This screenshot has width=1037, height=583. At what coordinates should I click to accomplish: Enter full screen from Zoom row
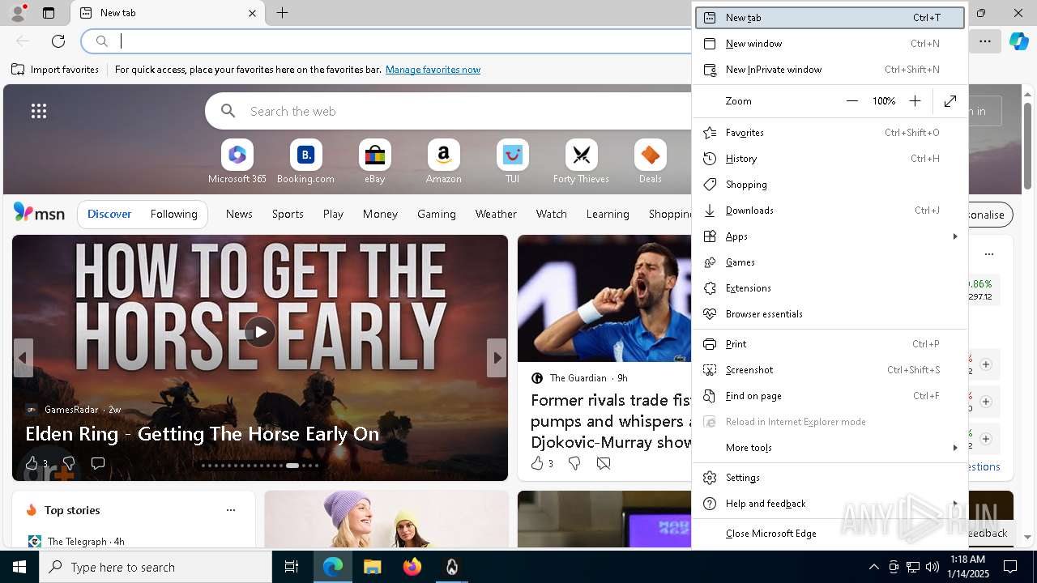coord(950,101)
